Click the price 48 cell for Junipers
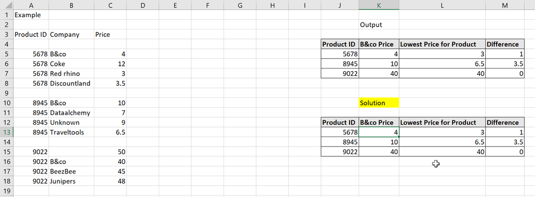The width and height of the screenshot is (535, 197). point(110,181)
